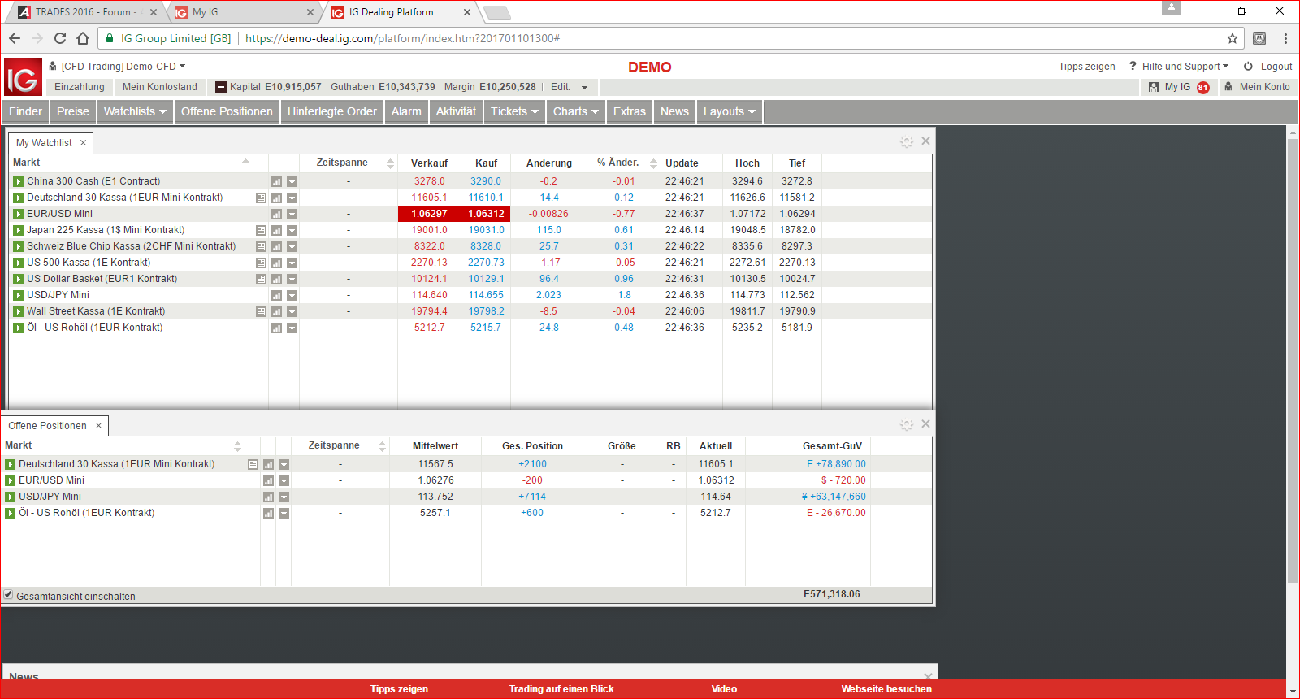
Task: Close the My Watchlist tab
Action: point(83,143)
